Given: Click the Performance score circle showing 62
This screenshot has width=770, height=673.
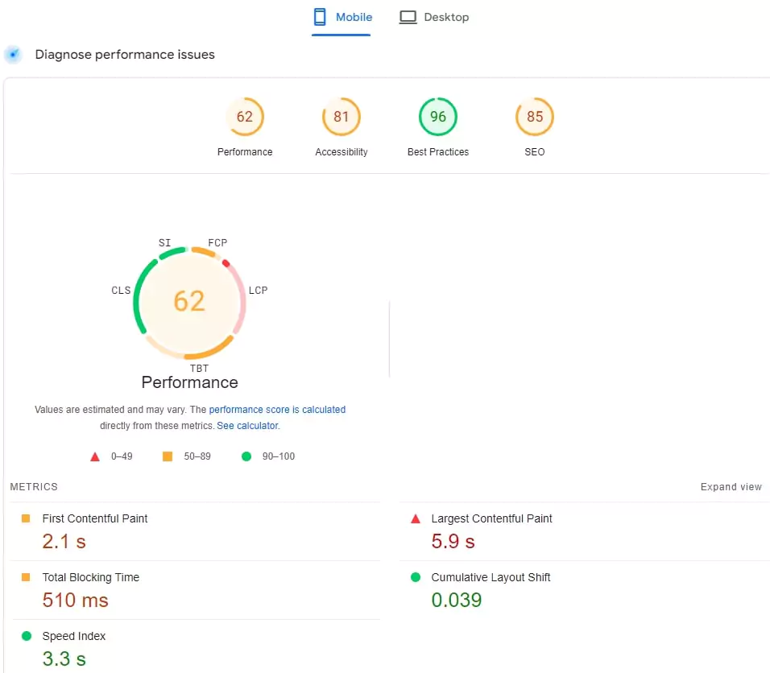Looking at the screenshot, I should (245, 117).
